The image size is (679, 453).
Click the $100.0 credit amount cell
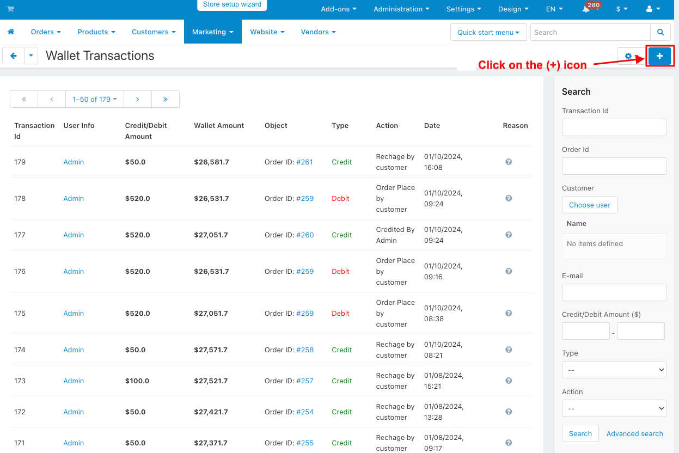tap(137, 381)
